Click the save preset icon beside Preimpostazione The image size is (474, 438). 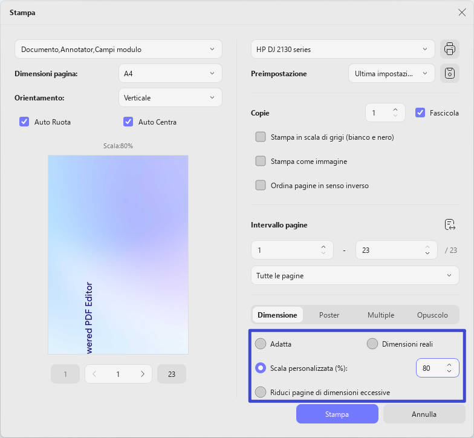coord(450,73)
